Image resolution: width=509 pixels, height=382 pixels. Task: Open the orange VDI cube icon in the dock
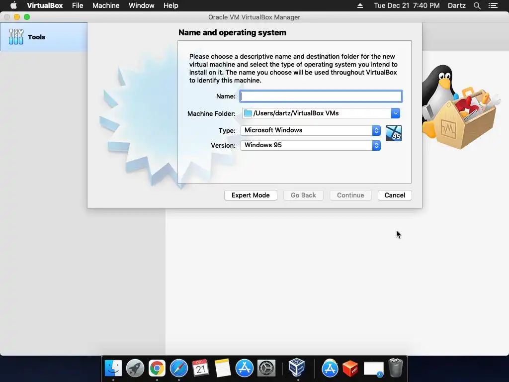[x=350, y=368]
